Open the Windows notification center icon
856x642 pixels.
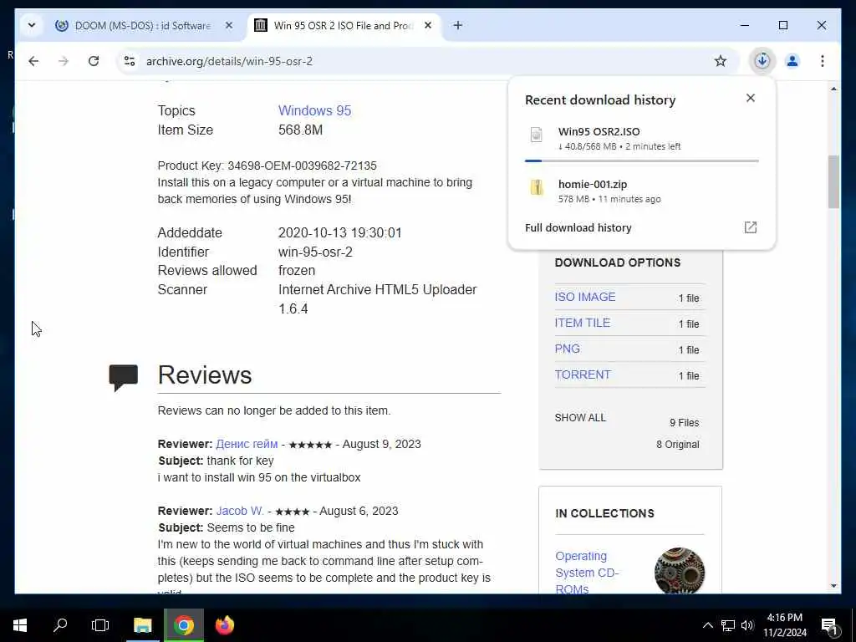tap(829, 626)
